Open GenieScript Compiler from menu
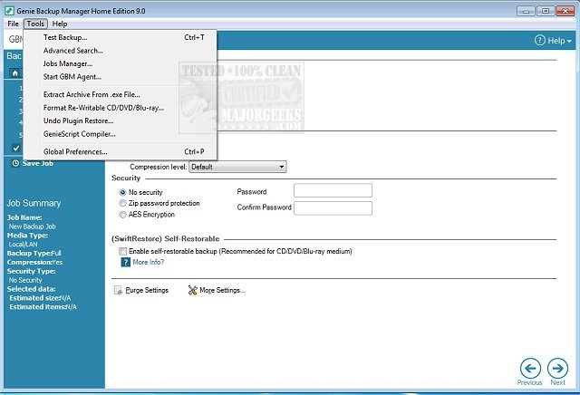This screenshot has width=580, height=395. click(x=121, y=134)
